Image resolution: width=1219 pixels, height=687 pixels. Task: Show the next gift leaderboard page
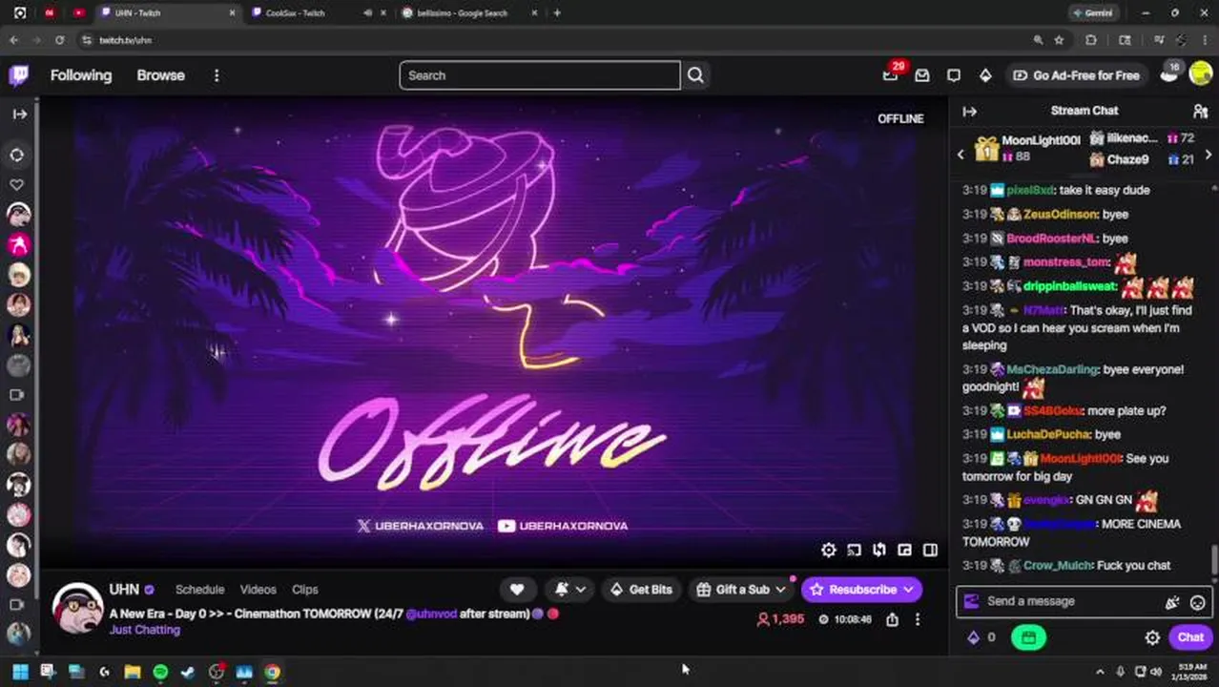tap(1209, 155)
